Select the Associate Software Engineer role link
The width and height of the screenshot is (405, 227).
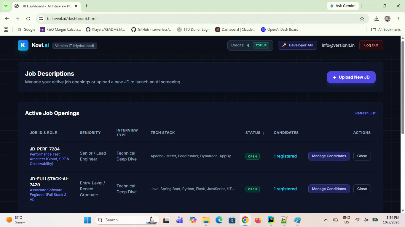coord(48,195)
